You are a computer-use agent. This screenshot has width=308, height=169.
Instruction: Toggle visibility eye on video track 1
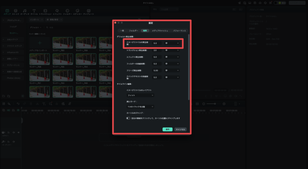pos(18,133)
